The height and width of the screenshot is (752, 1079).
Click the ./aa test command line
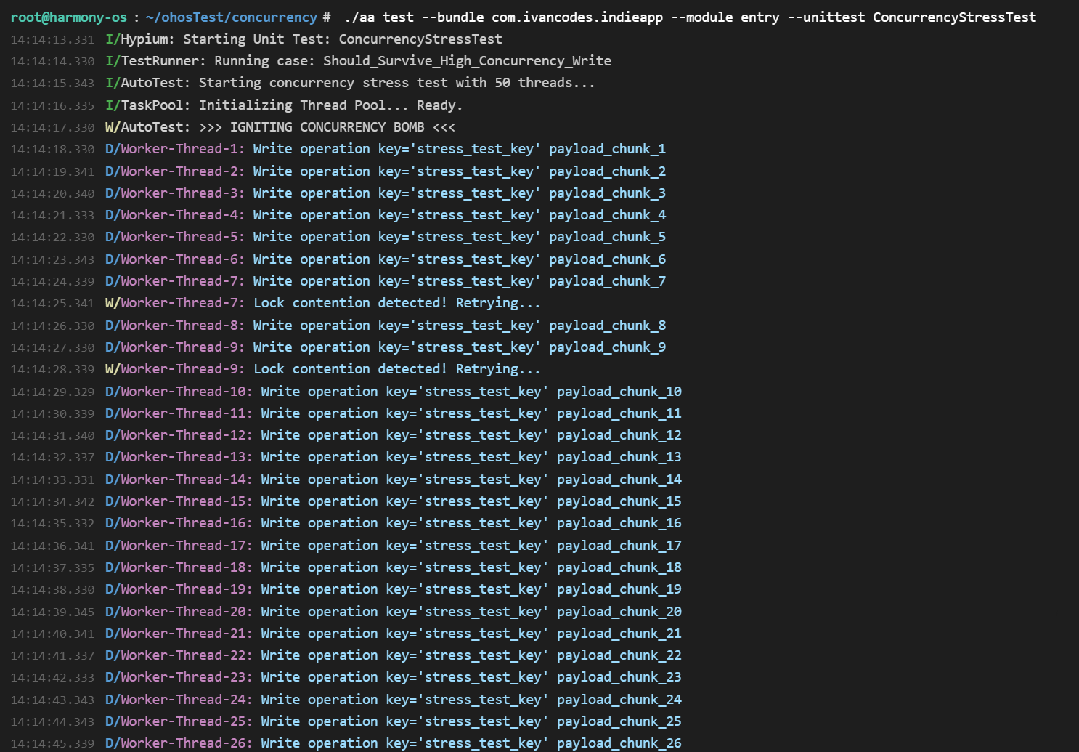coord(691,17)
